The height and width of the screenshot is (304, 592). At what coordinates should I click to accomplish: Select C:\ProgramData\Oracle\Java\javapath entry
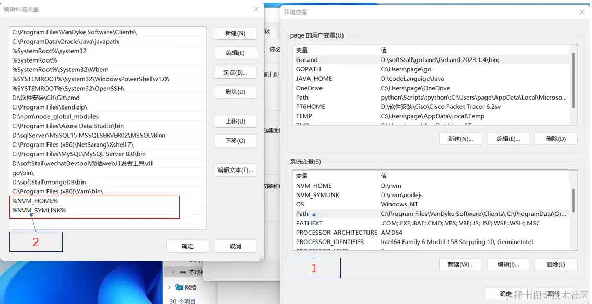pos(108,42)
